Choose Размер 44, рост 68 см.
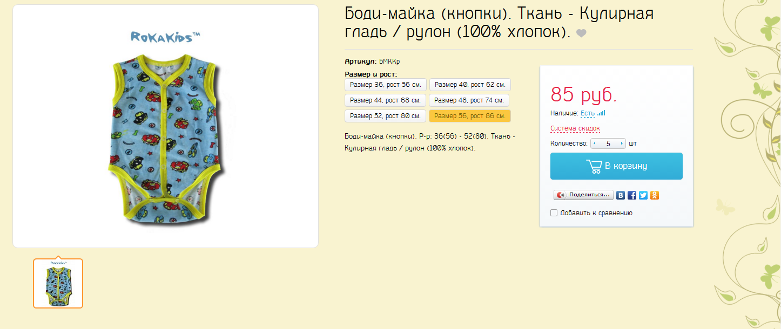This screenshot has width=781, height=329. click(x=385, y=100)
